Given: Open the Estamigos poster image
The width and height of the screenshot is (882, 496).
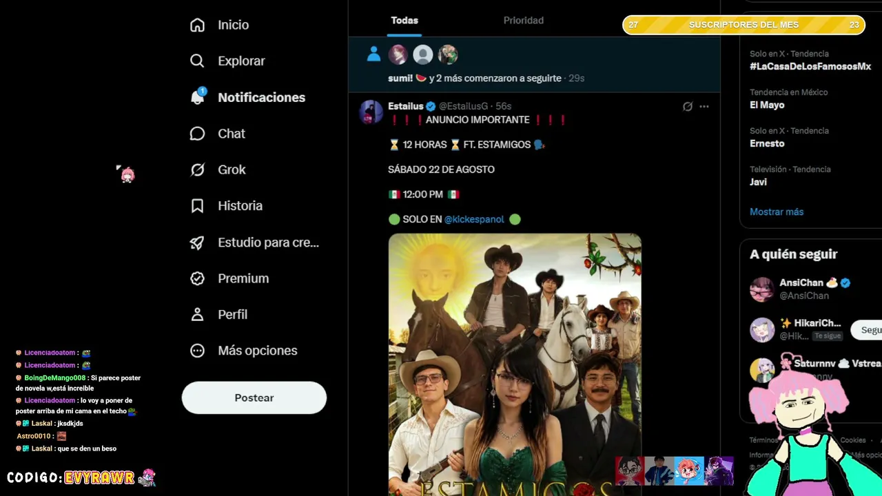Looking at the screenshot, I should click(515, 364).
